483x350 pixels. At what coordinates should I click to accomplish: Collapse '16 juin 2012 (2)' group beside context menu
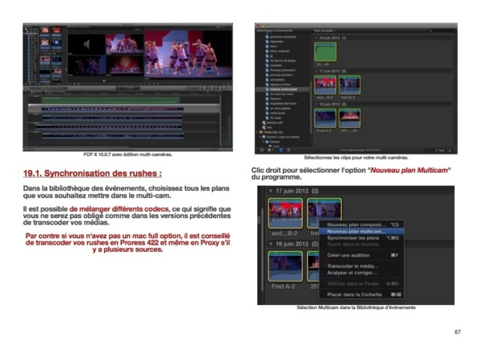(271, 244)
